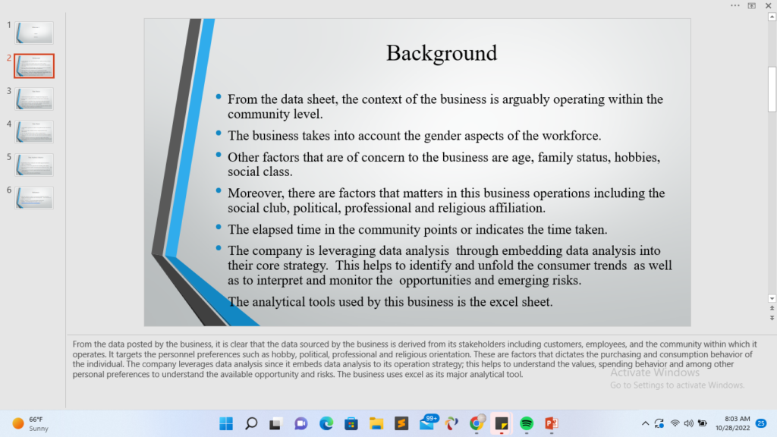Click the Sticky Notes taskbar icon
The height and width of the screenshot is (437, 777).
502,423
